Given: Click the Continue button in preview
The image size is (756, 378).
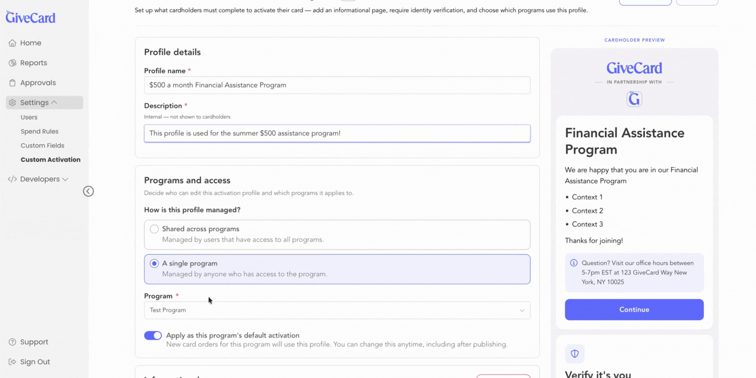Looking at the screenshot, I should 634,309.
